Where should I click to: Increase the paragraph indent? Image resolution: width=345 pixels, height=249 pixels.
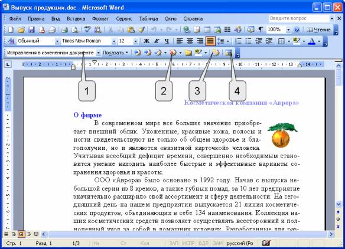[x=269, y=41]
